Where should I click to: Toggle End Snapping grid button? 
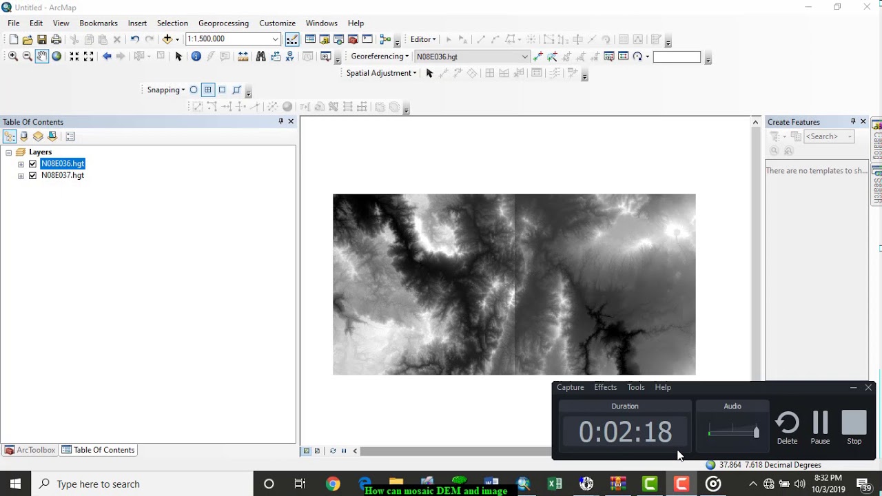[207, 90]
